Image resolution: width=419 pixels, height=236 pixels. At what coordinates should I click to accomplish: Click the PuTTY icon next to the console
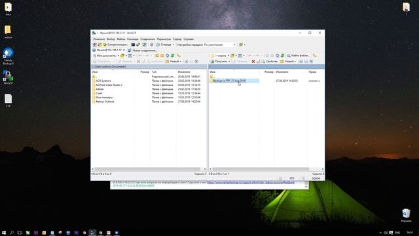coord(138,45)
